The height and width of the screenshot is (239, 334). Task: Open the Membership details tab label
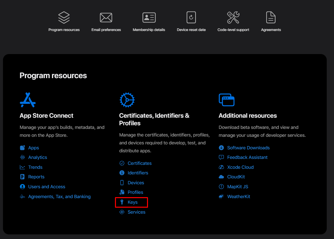click(149, 30)
